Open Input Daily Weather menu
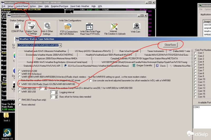 coord(80,6)
